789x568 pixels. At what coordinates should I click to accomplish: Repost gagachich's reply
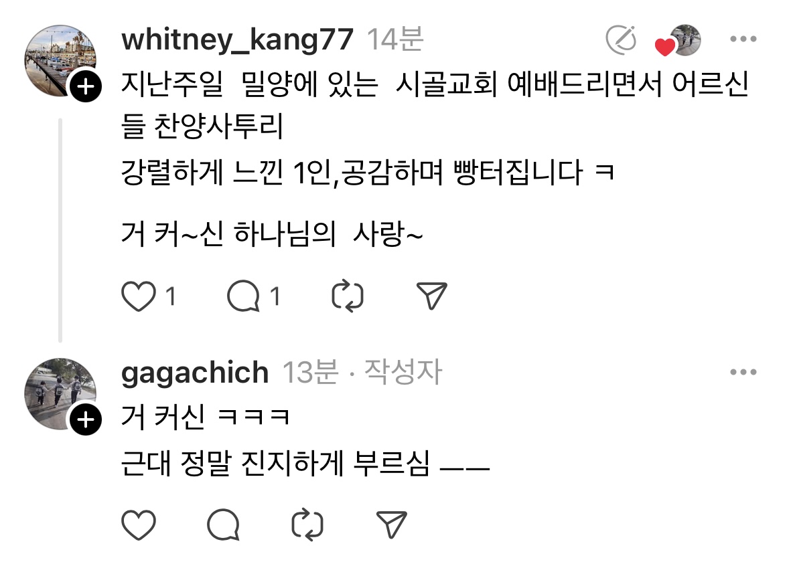pyautogui.click(x=307, y=525)
